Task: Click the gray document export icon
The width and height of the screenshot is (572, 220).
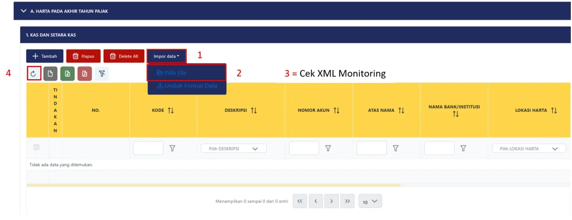Action: (x=50, y=74)
